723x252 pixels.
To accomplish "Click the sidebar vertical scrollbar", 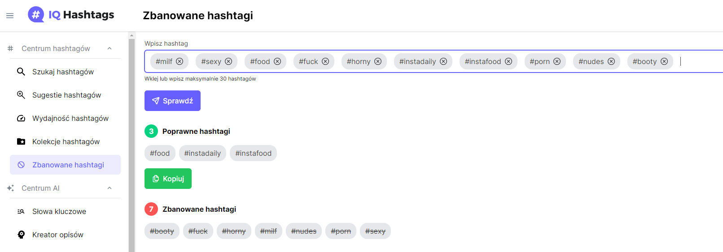I will pyautogui.click(x=131, y=143).
